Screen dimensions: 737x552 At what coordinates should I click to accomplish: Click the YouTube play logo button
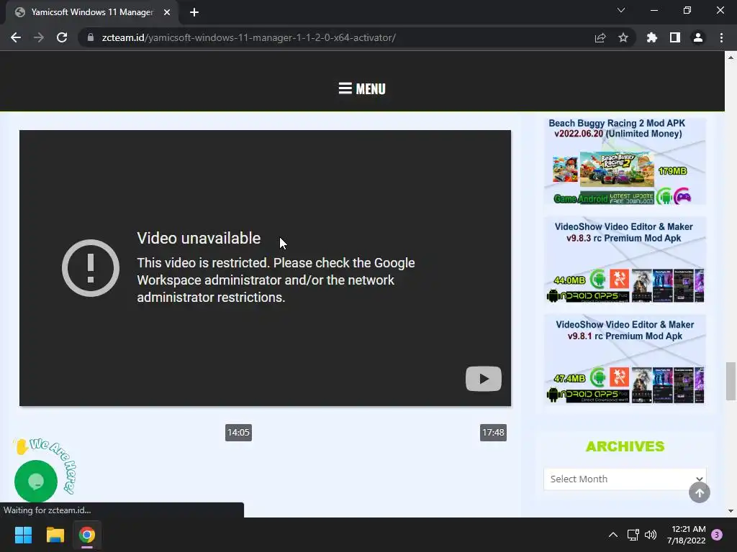point(483,378)
